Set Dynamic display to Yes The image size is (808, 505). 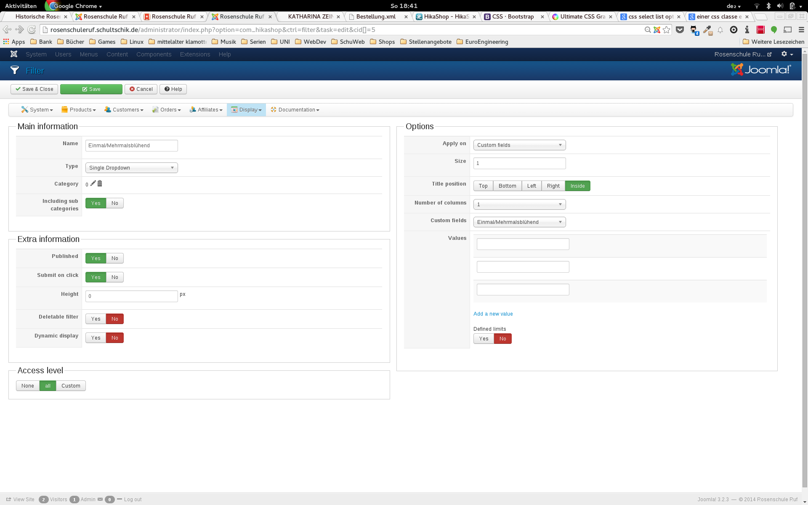coord(96,338)
